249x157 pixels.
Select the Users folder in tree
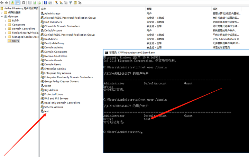click(x=13, y=41)
